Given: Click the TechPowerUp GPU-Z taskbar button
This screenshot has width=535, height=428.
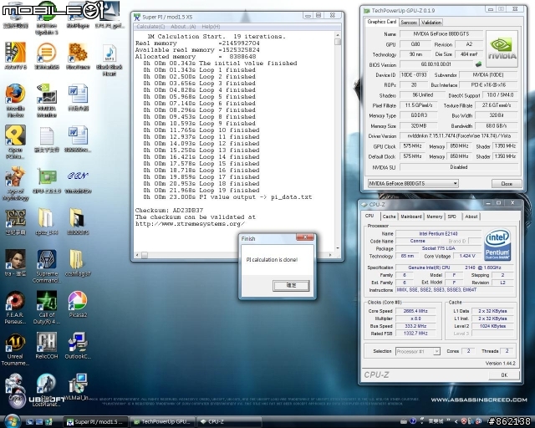Looking at the screenshot, I should [x=163, y=422].
